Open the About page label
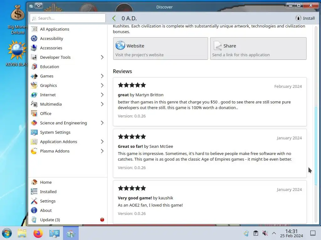Viewport: 321px width, 240px height. pyautogui.click(x=46, y=210)
